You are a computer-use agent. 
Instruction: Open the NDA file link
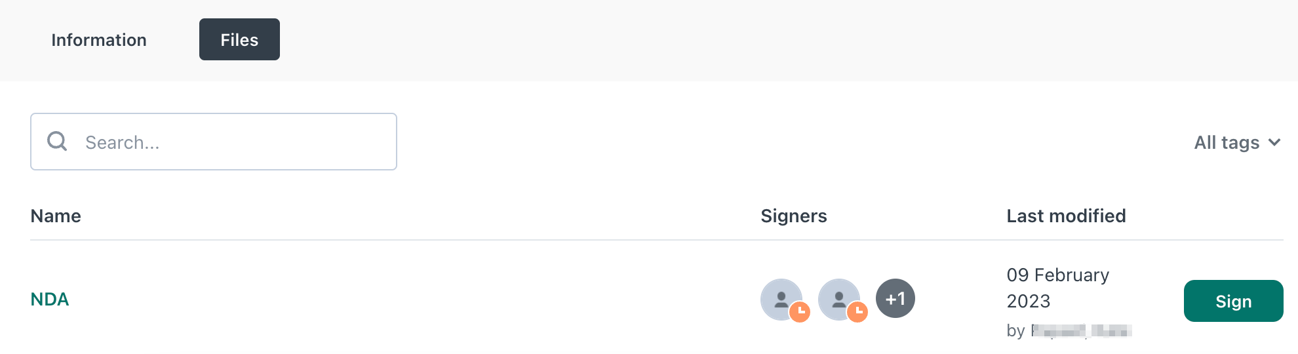click(x=50, y=300)
